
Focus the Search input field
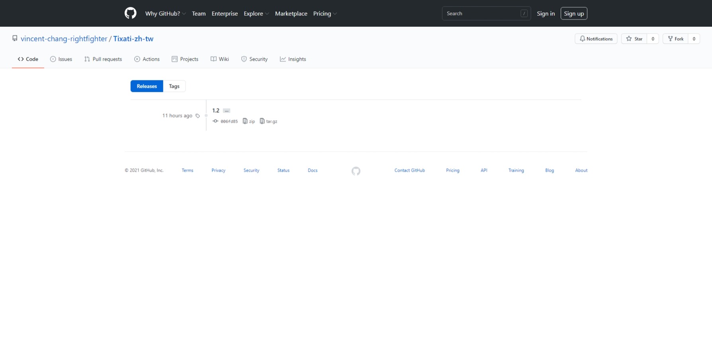tap(486, 14)
